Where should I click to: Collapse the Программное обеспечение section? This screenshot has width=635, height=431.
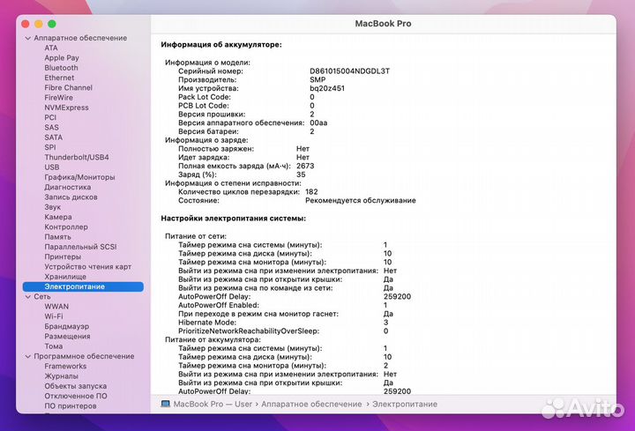click(27, 357)
